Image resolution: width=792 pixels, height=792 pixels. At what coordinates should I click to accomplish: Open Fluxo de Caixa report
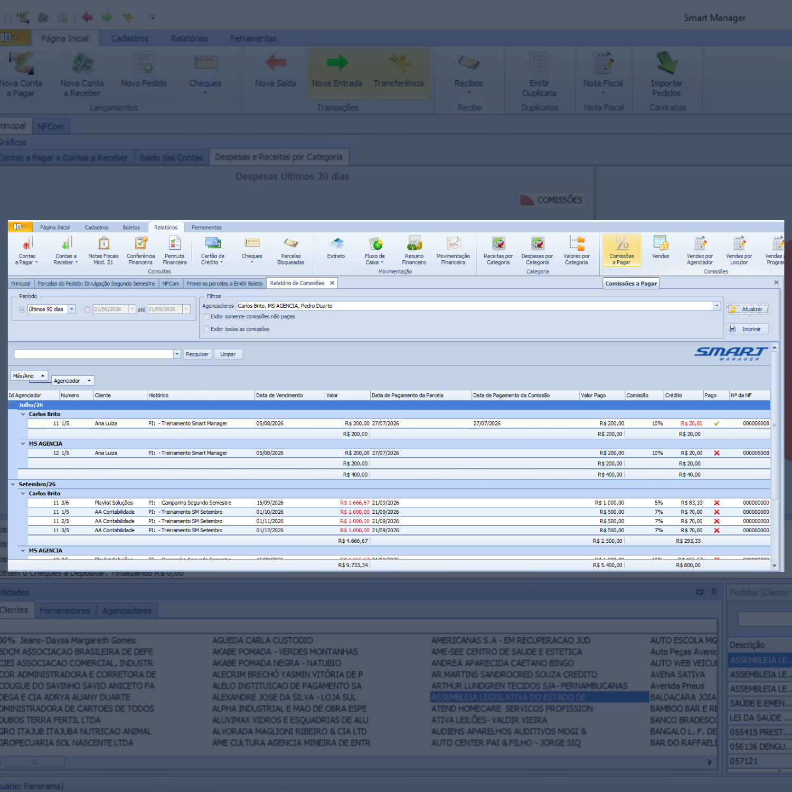pyautogui.click(x=375, y=250)
